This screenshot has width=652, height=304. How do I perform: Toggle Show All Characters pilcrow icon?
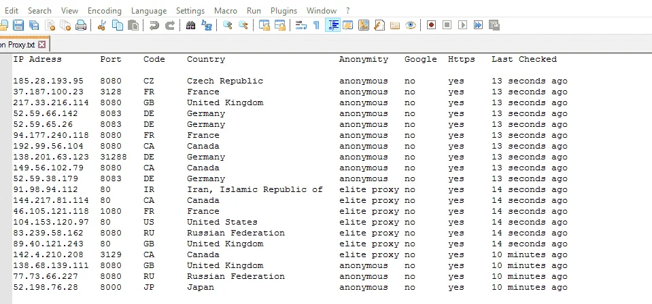[x=316, y=25]
